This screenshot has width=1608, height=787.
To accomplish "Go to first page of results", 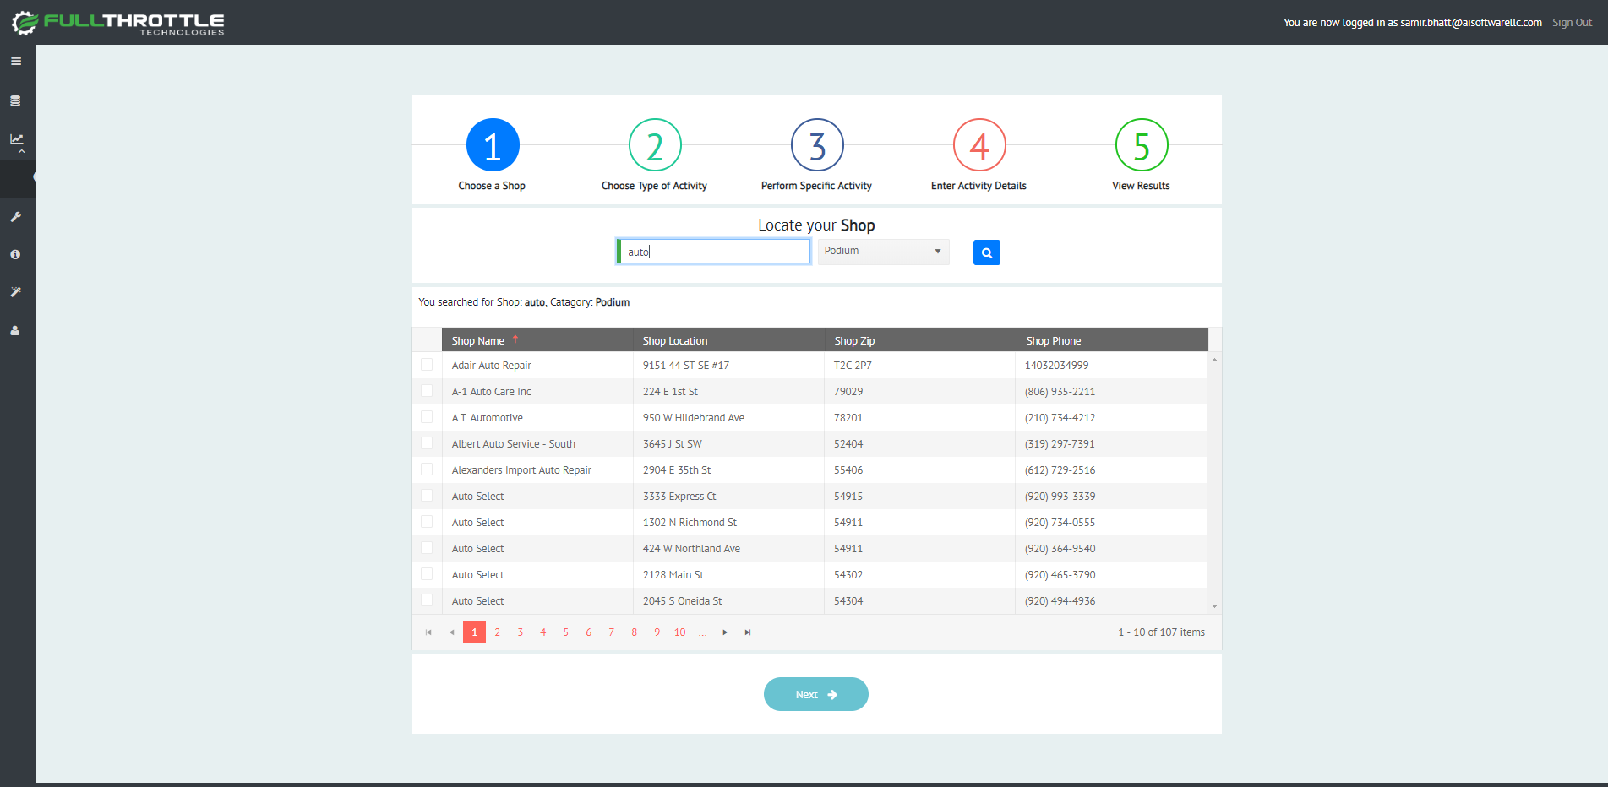I will tap(428, 632).
